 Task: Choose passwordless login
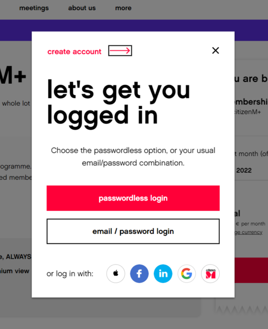[133, 198]
